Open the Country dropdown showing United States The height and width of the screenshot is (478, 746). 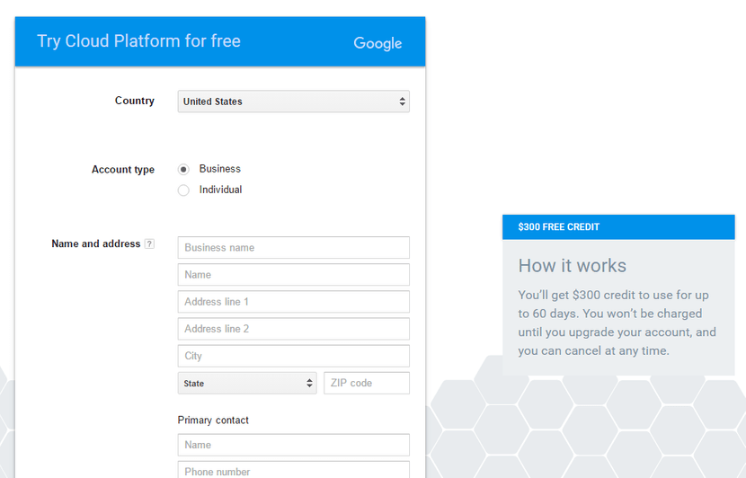click(294, 102)
